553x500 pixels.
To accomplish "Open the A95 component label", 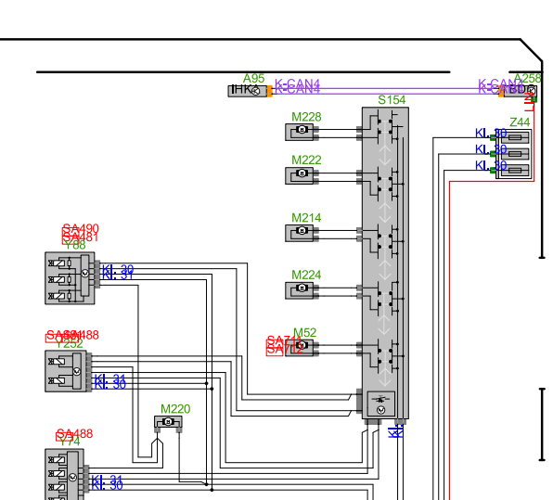I will pyautogui.click(x=254, y=78).
